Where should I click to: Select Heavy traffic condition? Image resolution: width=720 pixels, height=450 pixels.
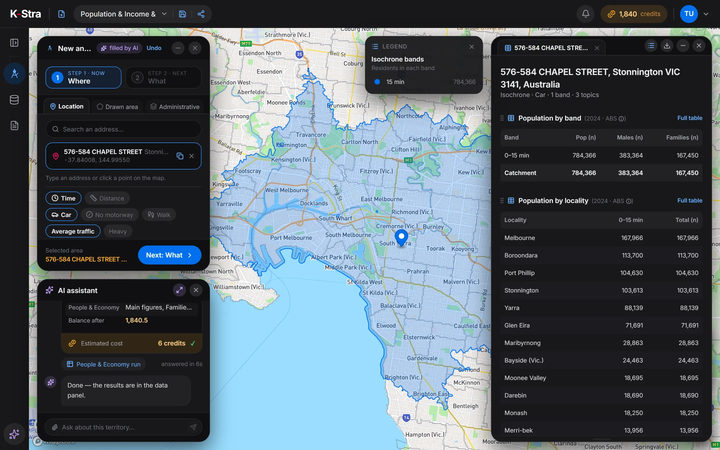pyautogui.click(x=118, y=231)
